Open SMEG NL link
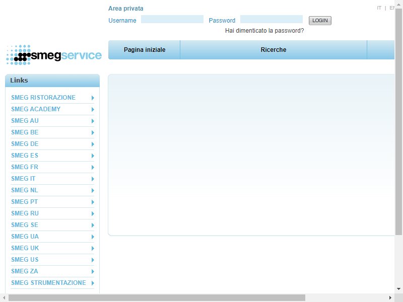403x302 pixels. point(24,190)
